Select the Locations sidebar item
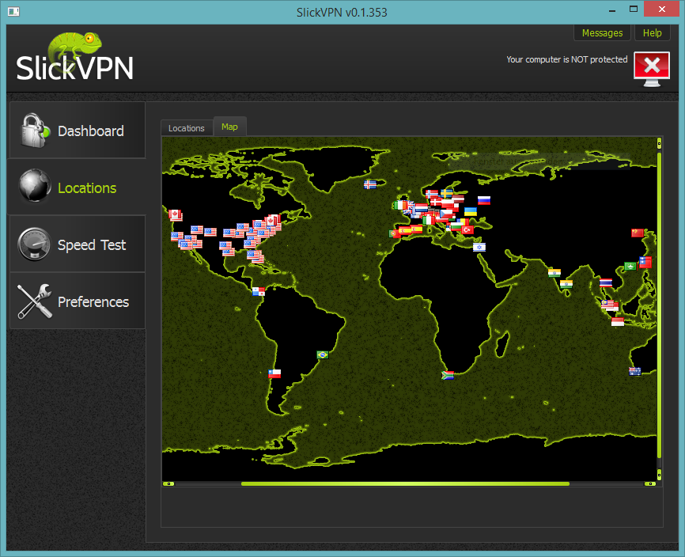 point(78,188)
